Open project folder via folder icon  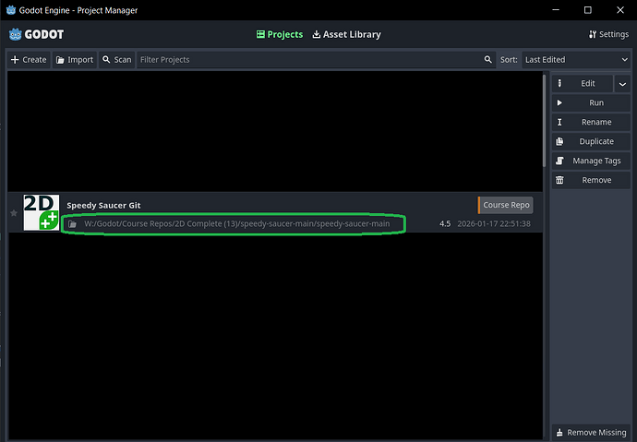tap(72, 224)
